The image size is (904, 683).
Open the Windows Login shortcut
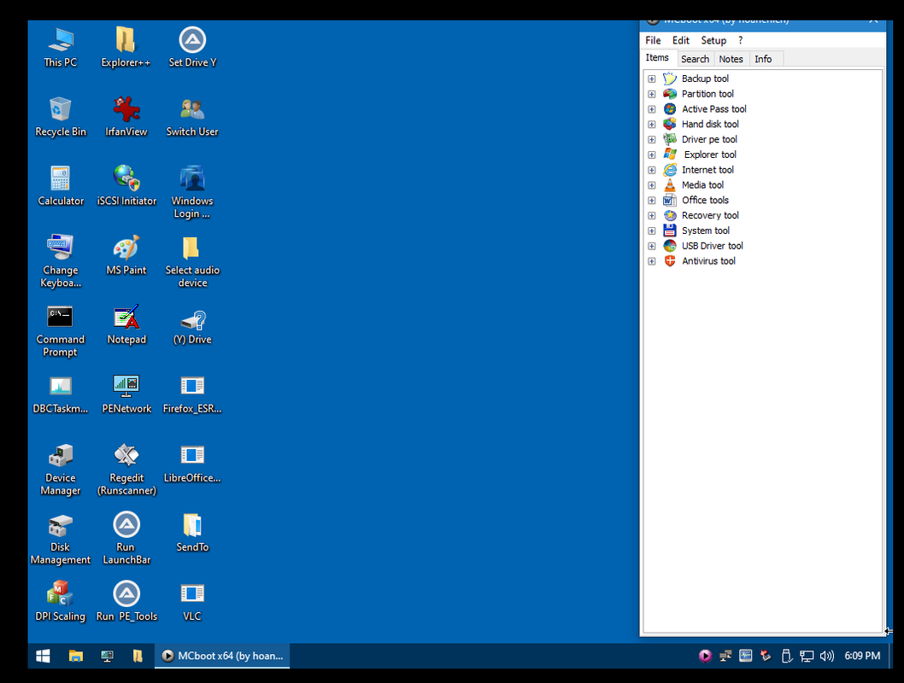(192, 192)
